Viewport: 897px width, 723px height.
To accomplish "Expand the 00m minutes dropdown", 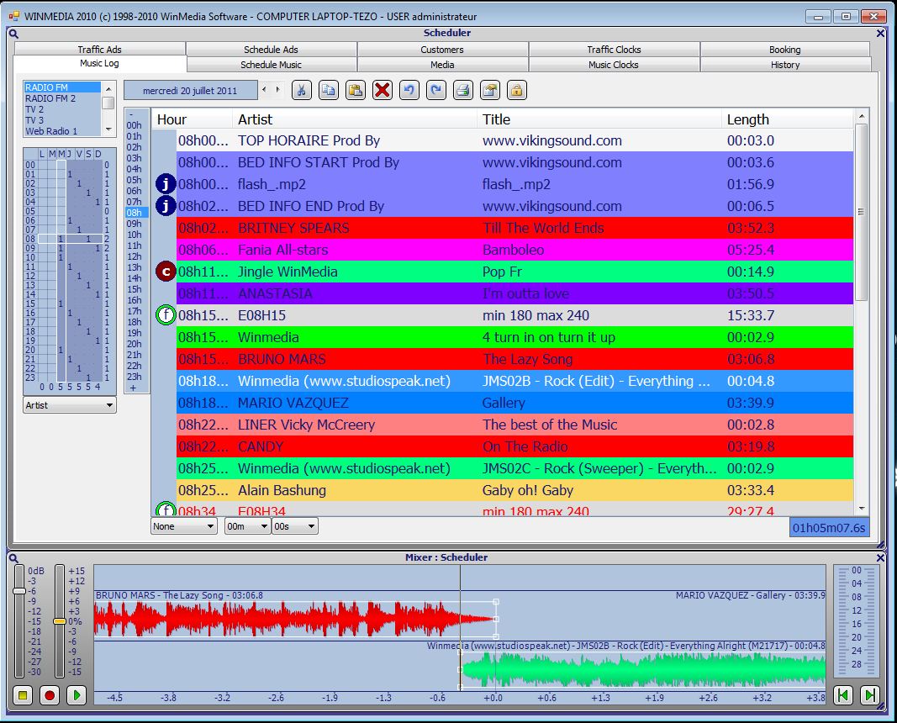I will (247, 526).
